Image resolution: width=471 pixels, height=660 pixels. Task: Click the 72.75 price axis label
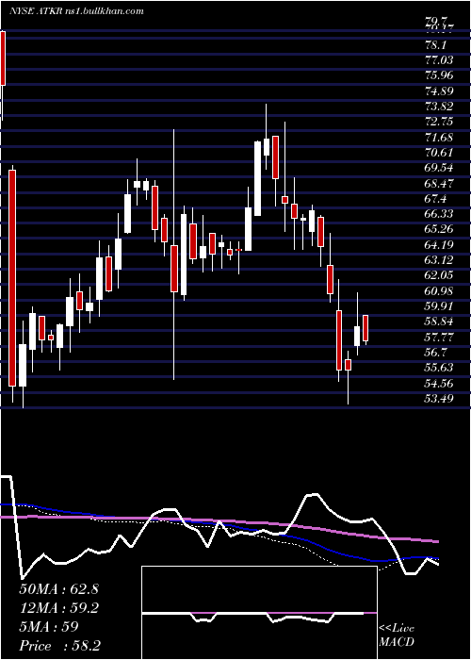click(x=440, y=122)
